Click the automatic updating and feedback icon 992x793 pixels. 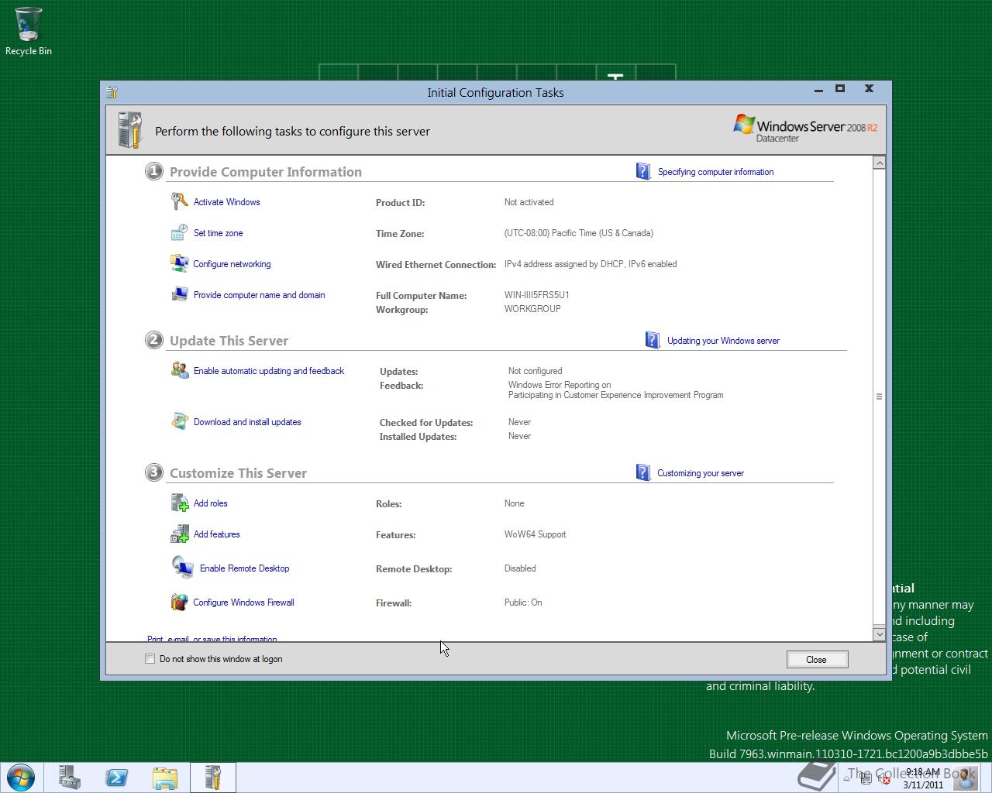pyautogui.click(x=180, y=370)
